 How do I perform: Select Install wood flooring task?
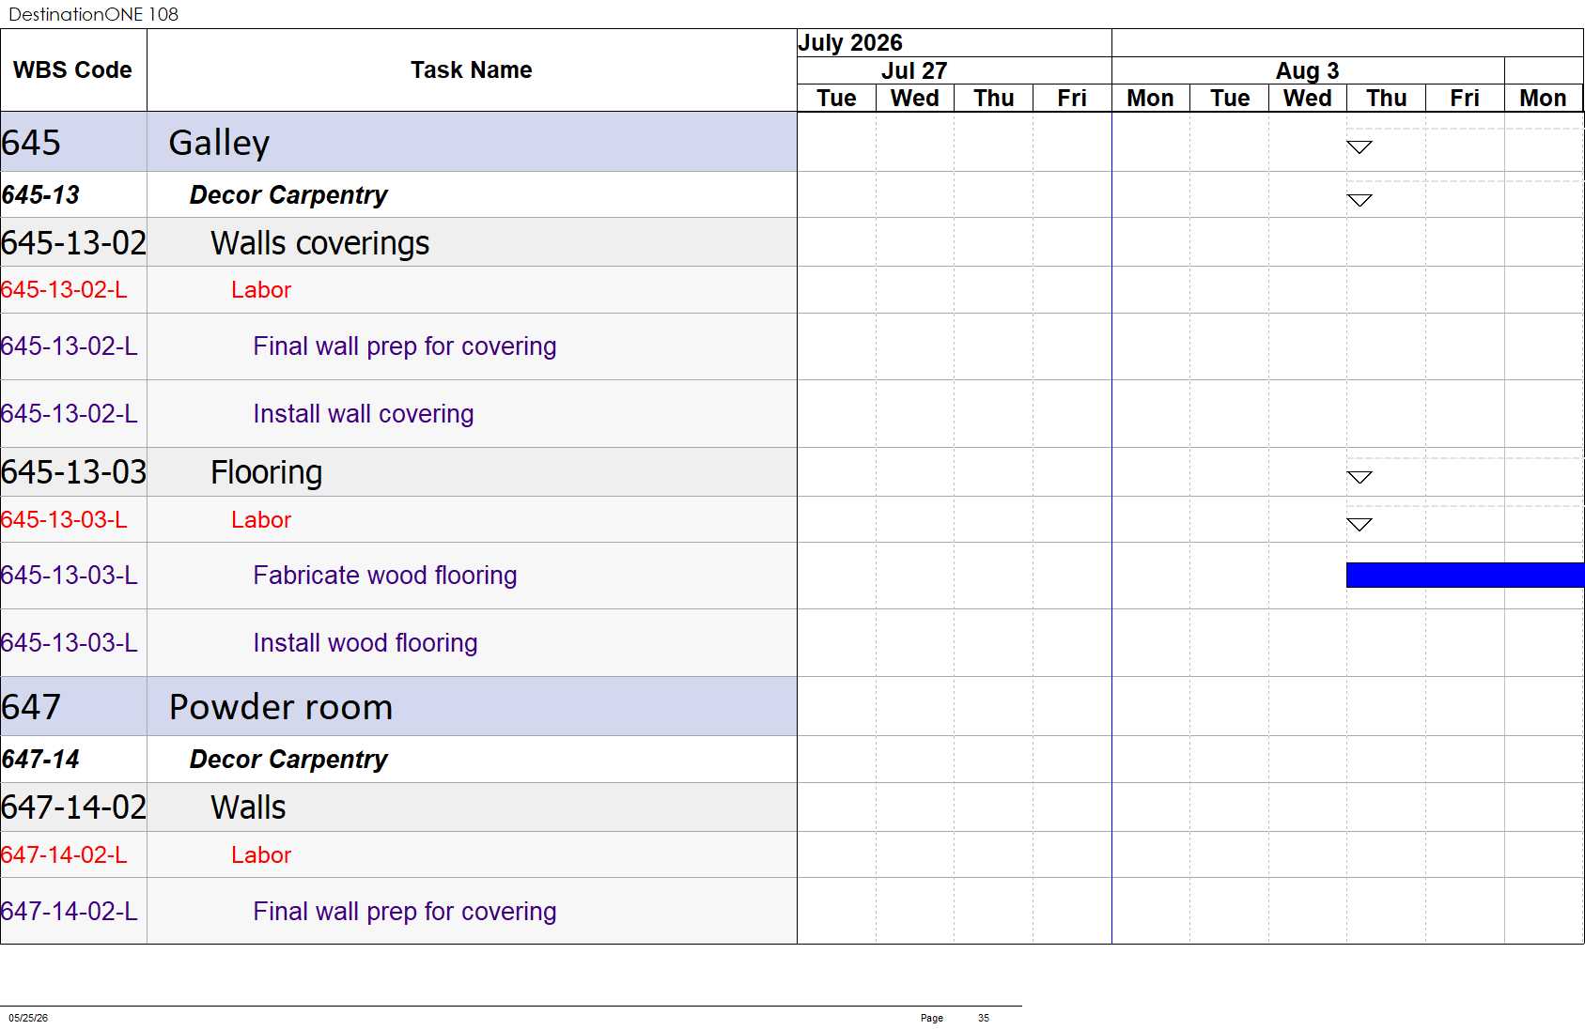[x=365, y=643]
